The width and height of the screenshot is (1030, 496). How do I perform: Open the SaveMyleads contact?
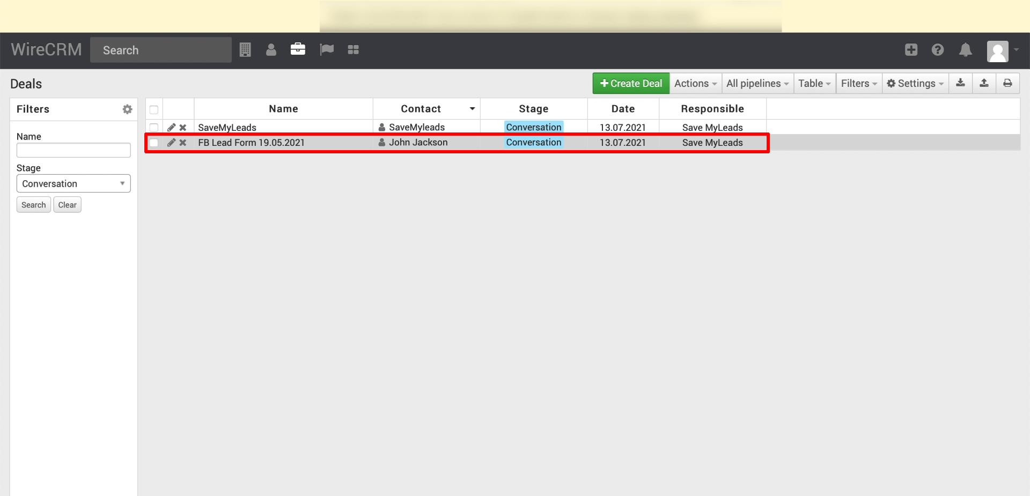[x=417, y=128]
